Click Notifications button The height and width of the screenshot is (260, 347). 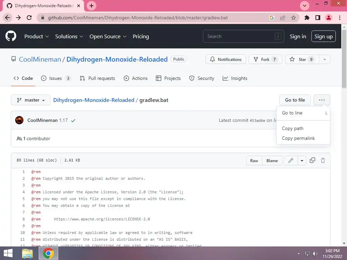[225, 60]
